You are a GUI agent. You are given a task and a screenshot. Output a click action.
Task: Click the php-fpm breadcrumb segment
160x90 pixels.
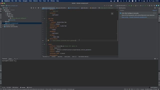pos(60,57)
